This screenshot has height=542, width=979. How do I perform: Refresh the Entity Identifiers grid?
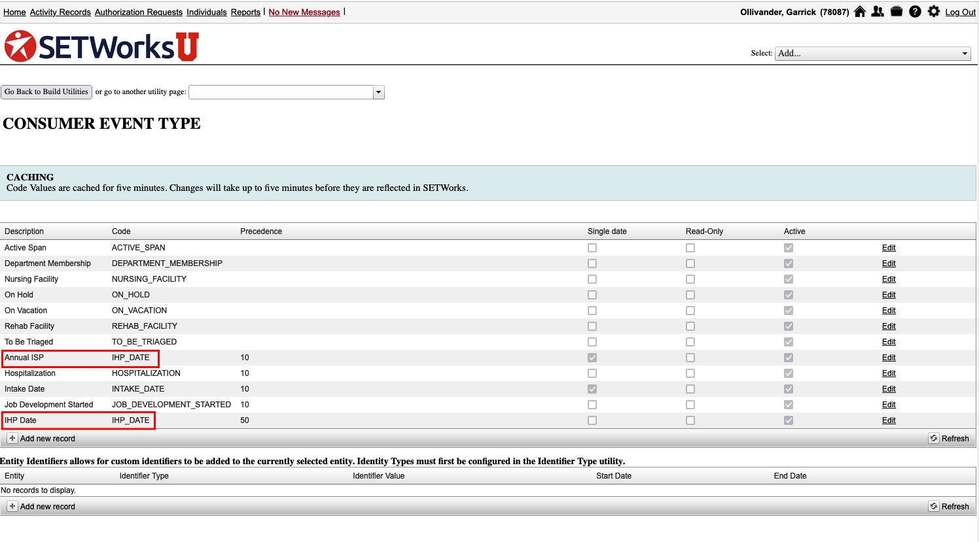tap(949, 506)
